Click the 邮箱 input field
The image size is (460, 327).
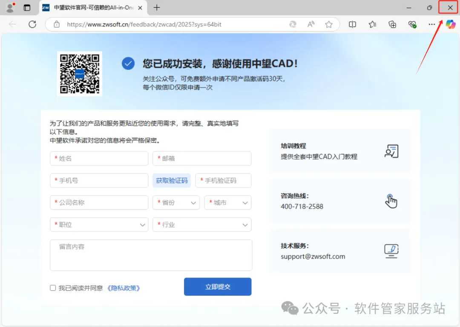(x=202, y=159)
